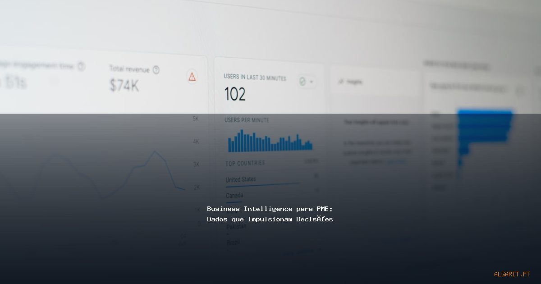Select the $74K revenue value
The image size is (541, 284).
point(124,85)
